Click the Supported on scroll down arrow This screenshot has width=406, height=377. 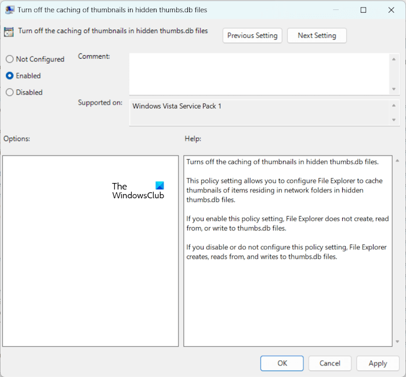394,120
